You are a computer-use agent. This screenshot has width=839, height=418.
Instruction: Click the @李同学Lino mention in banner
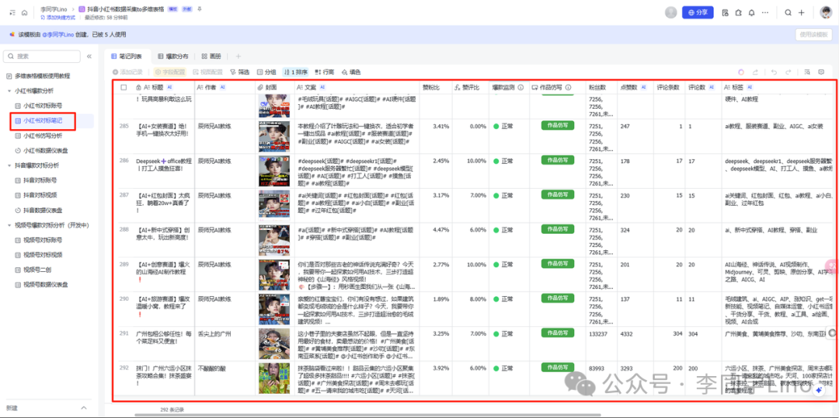tap(57, 35)
